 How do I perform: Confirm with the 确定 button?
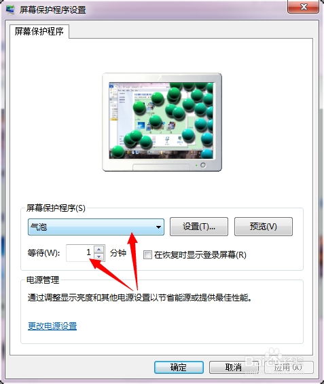[x=179, y=367]
